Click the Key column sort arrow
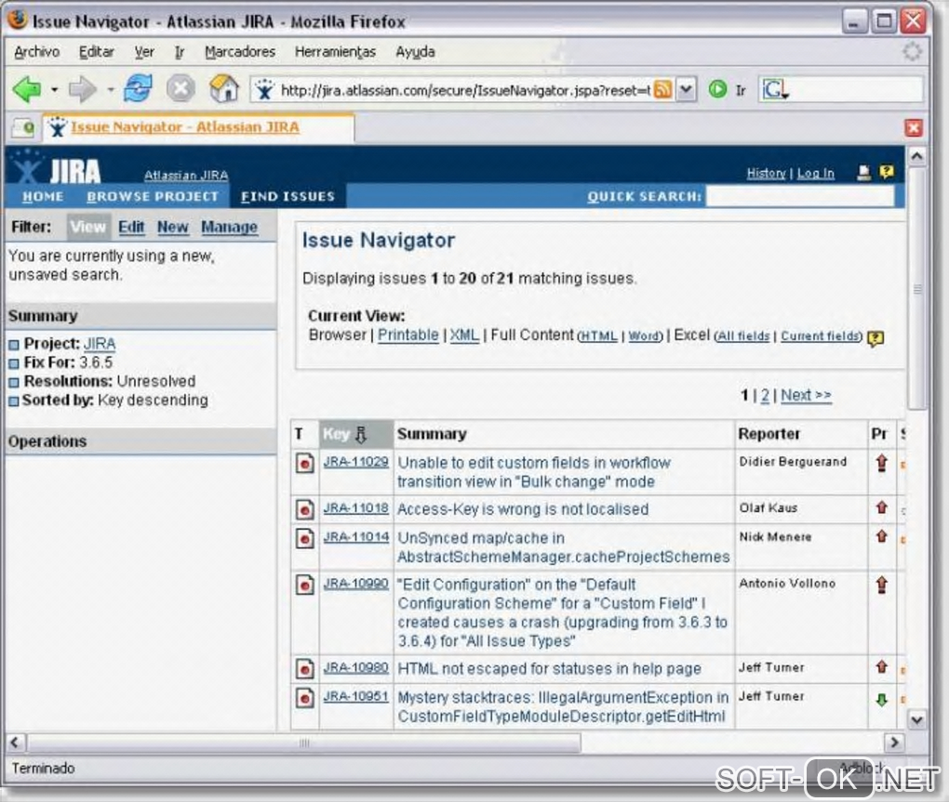The height and width of the screenshot is (802, 949). coord(361,434)
